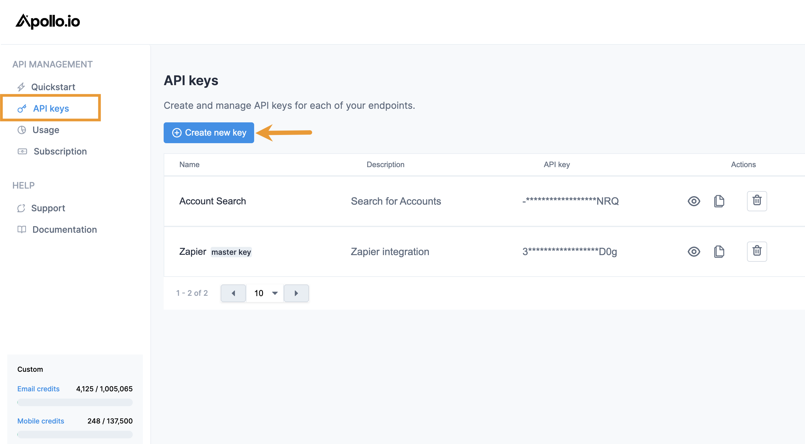
Task: Copy the Zapier API key
Action: click(719, 252)
